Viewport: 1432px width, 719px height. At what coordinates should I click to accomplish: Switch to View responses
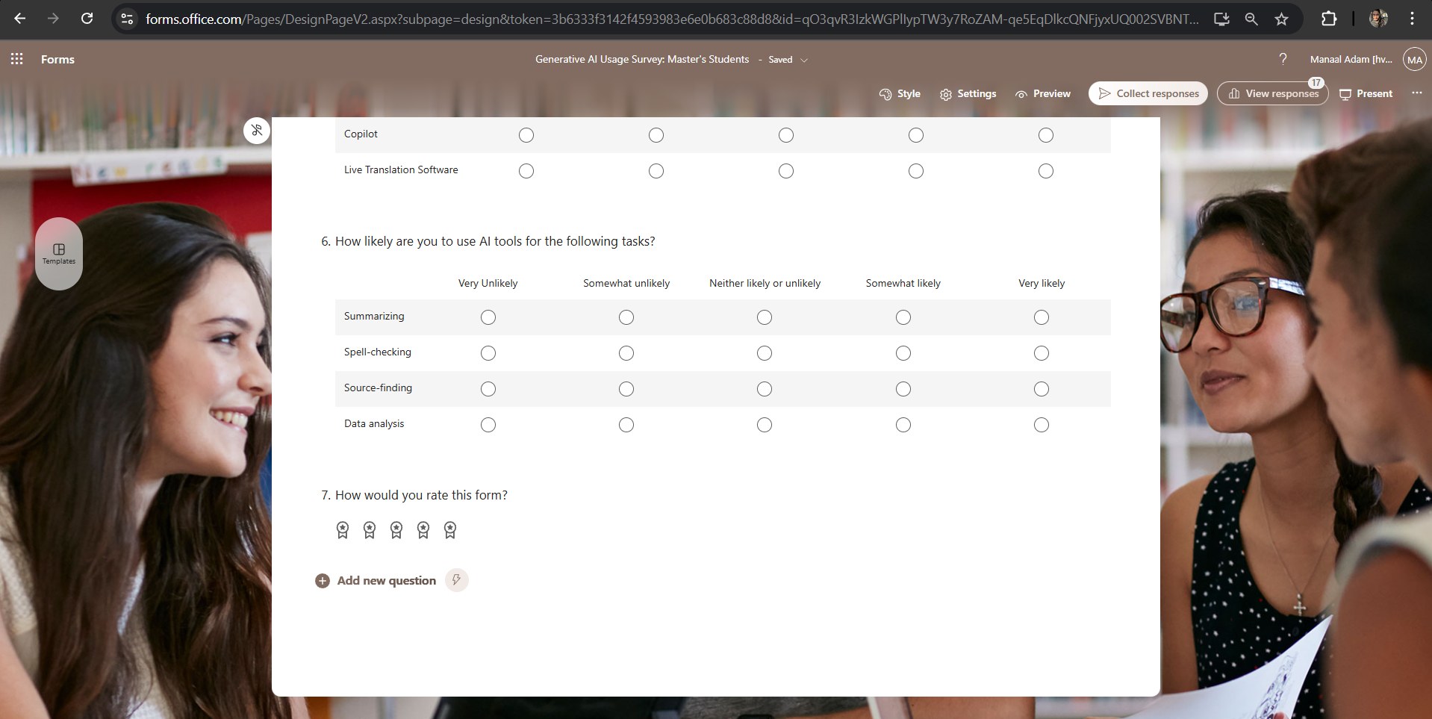(1273, 93)
